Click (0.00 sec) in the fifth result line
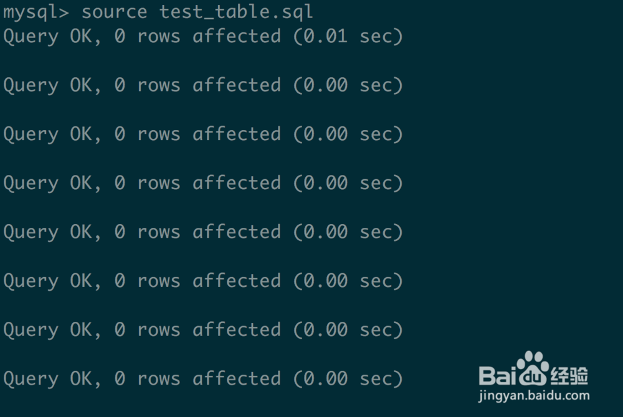This screenshot has width=623, height=417. (348, 232)
